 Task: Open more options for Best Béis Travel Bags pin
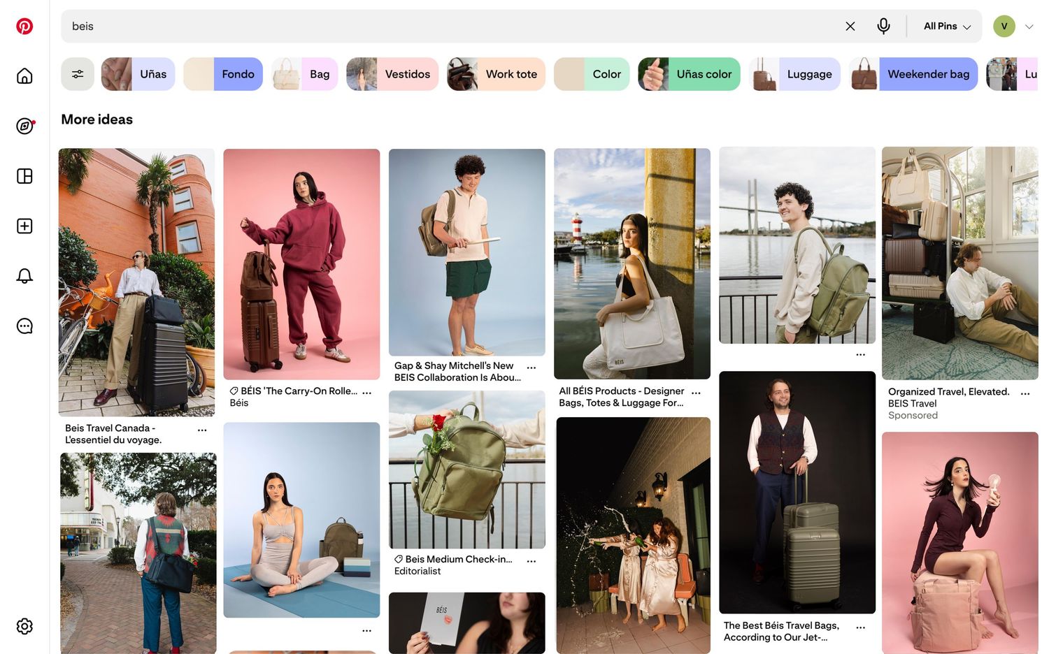click(x=860, y=627)
